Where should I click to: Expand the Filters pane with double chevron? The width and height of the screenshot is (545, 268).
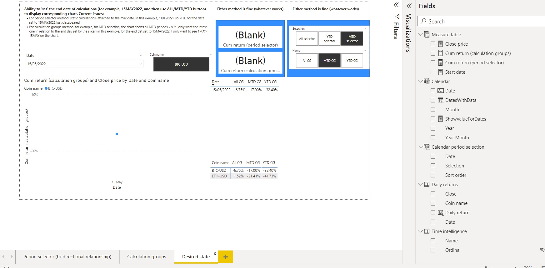tap(396, 5)
